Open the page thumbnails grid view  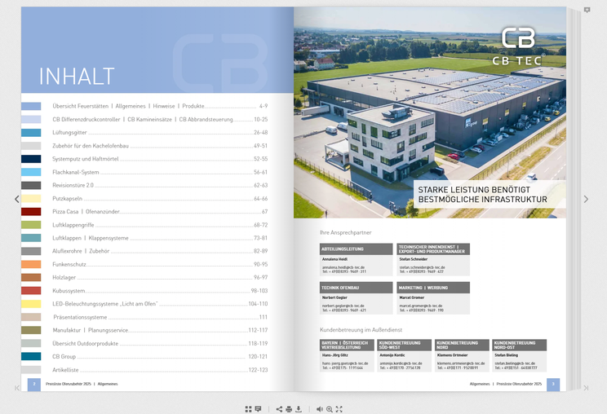click(x=248, y=409)
